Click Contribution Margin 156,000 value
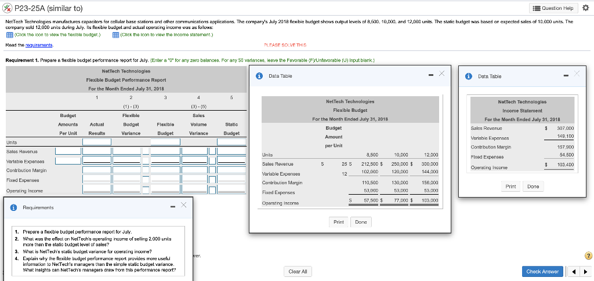594x281 pixels. point(430,183)
